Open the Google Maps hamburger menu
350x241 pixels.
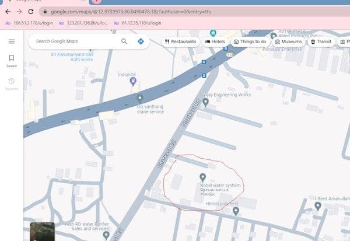(x=12, y=41)
